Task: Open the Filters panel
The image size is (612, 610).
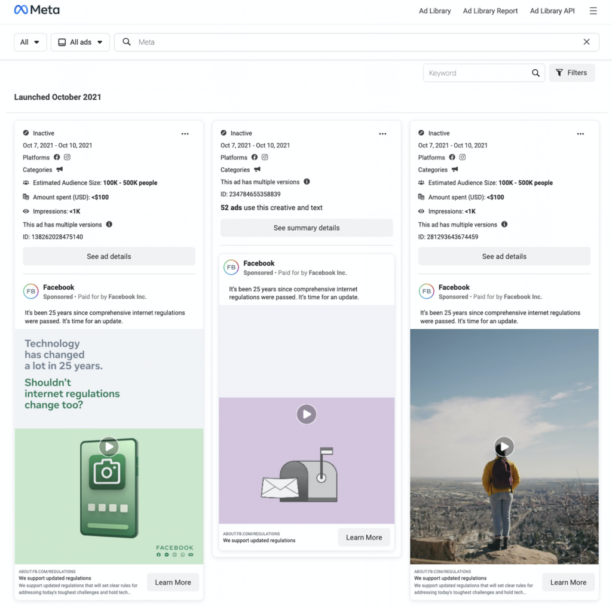Action: (571, 73)
